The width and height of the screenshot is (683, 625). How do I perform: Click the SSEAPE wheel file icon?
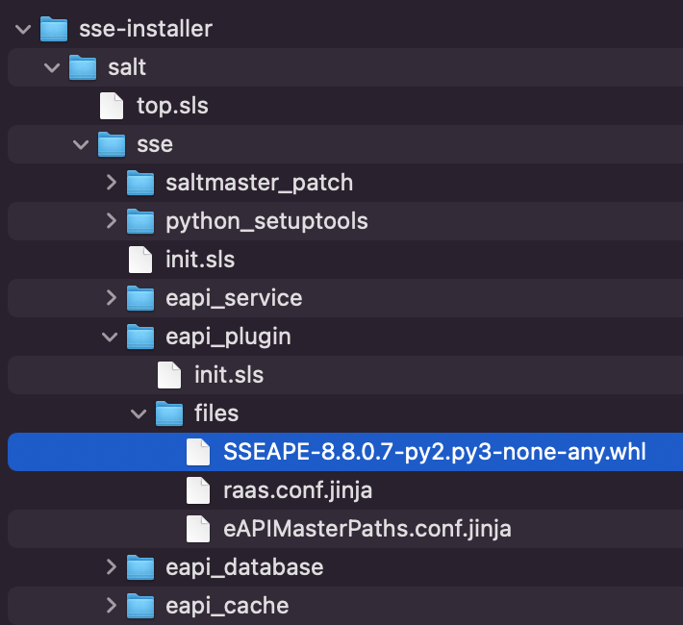point(197,452)
